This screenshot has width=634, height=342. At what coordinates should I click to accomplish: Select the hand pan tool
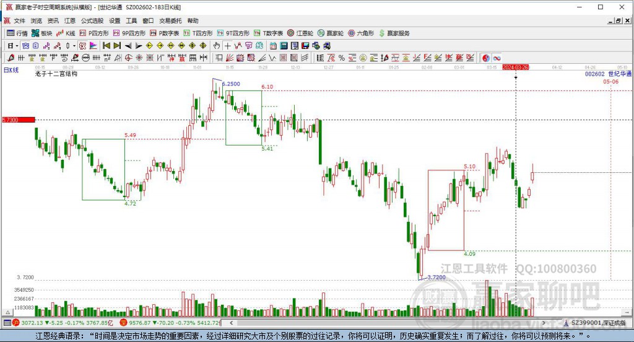pos(217,46)
